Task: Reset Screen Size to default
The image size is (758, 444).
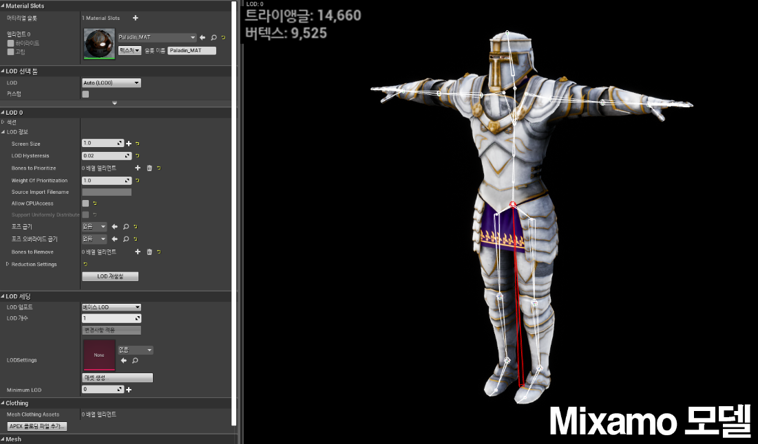Action: [137, 144]
